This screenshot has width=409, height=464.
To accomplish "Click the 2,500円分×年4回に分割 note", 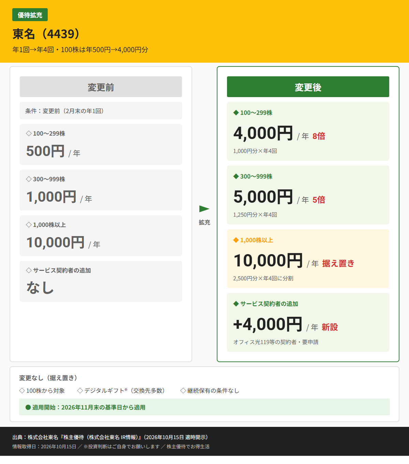I will click(263, 278).
